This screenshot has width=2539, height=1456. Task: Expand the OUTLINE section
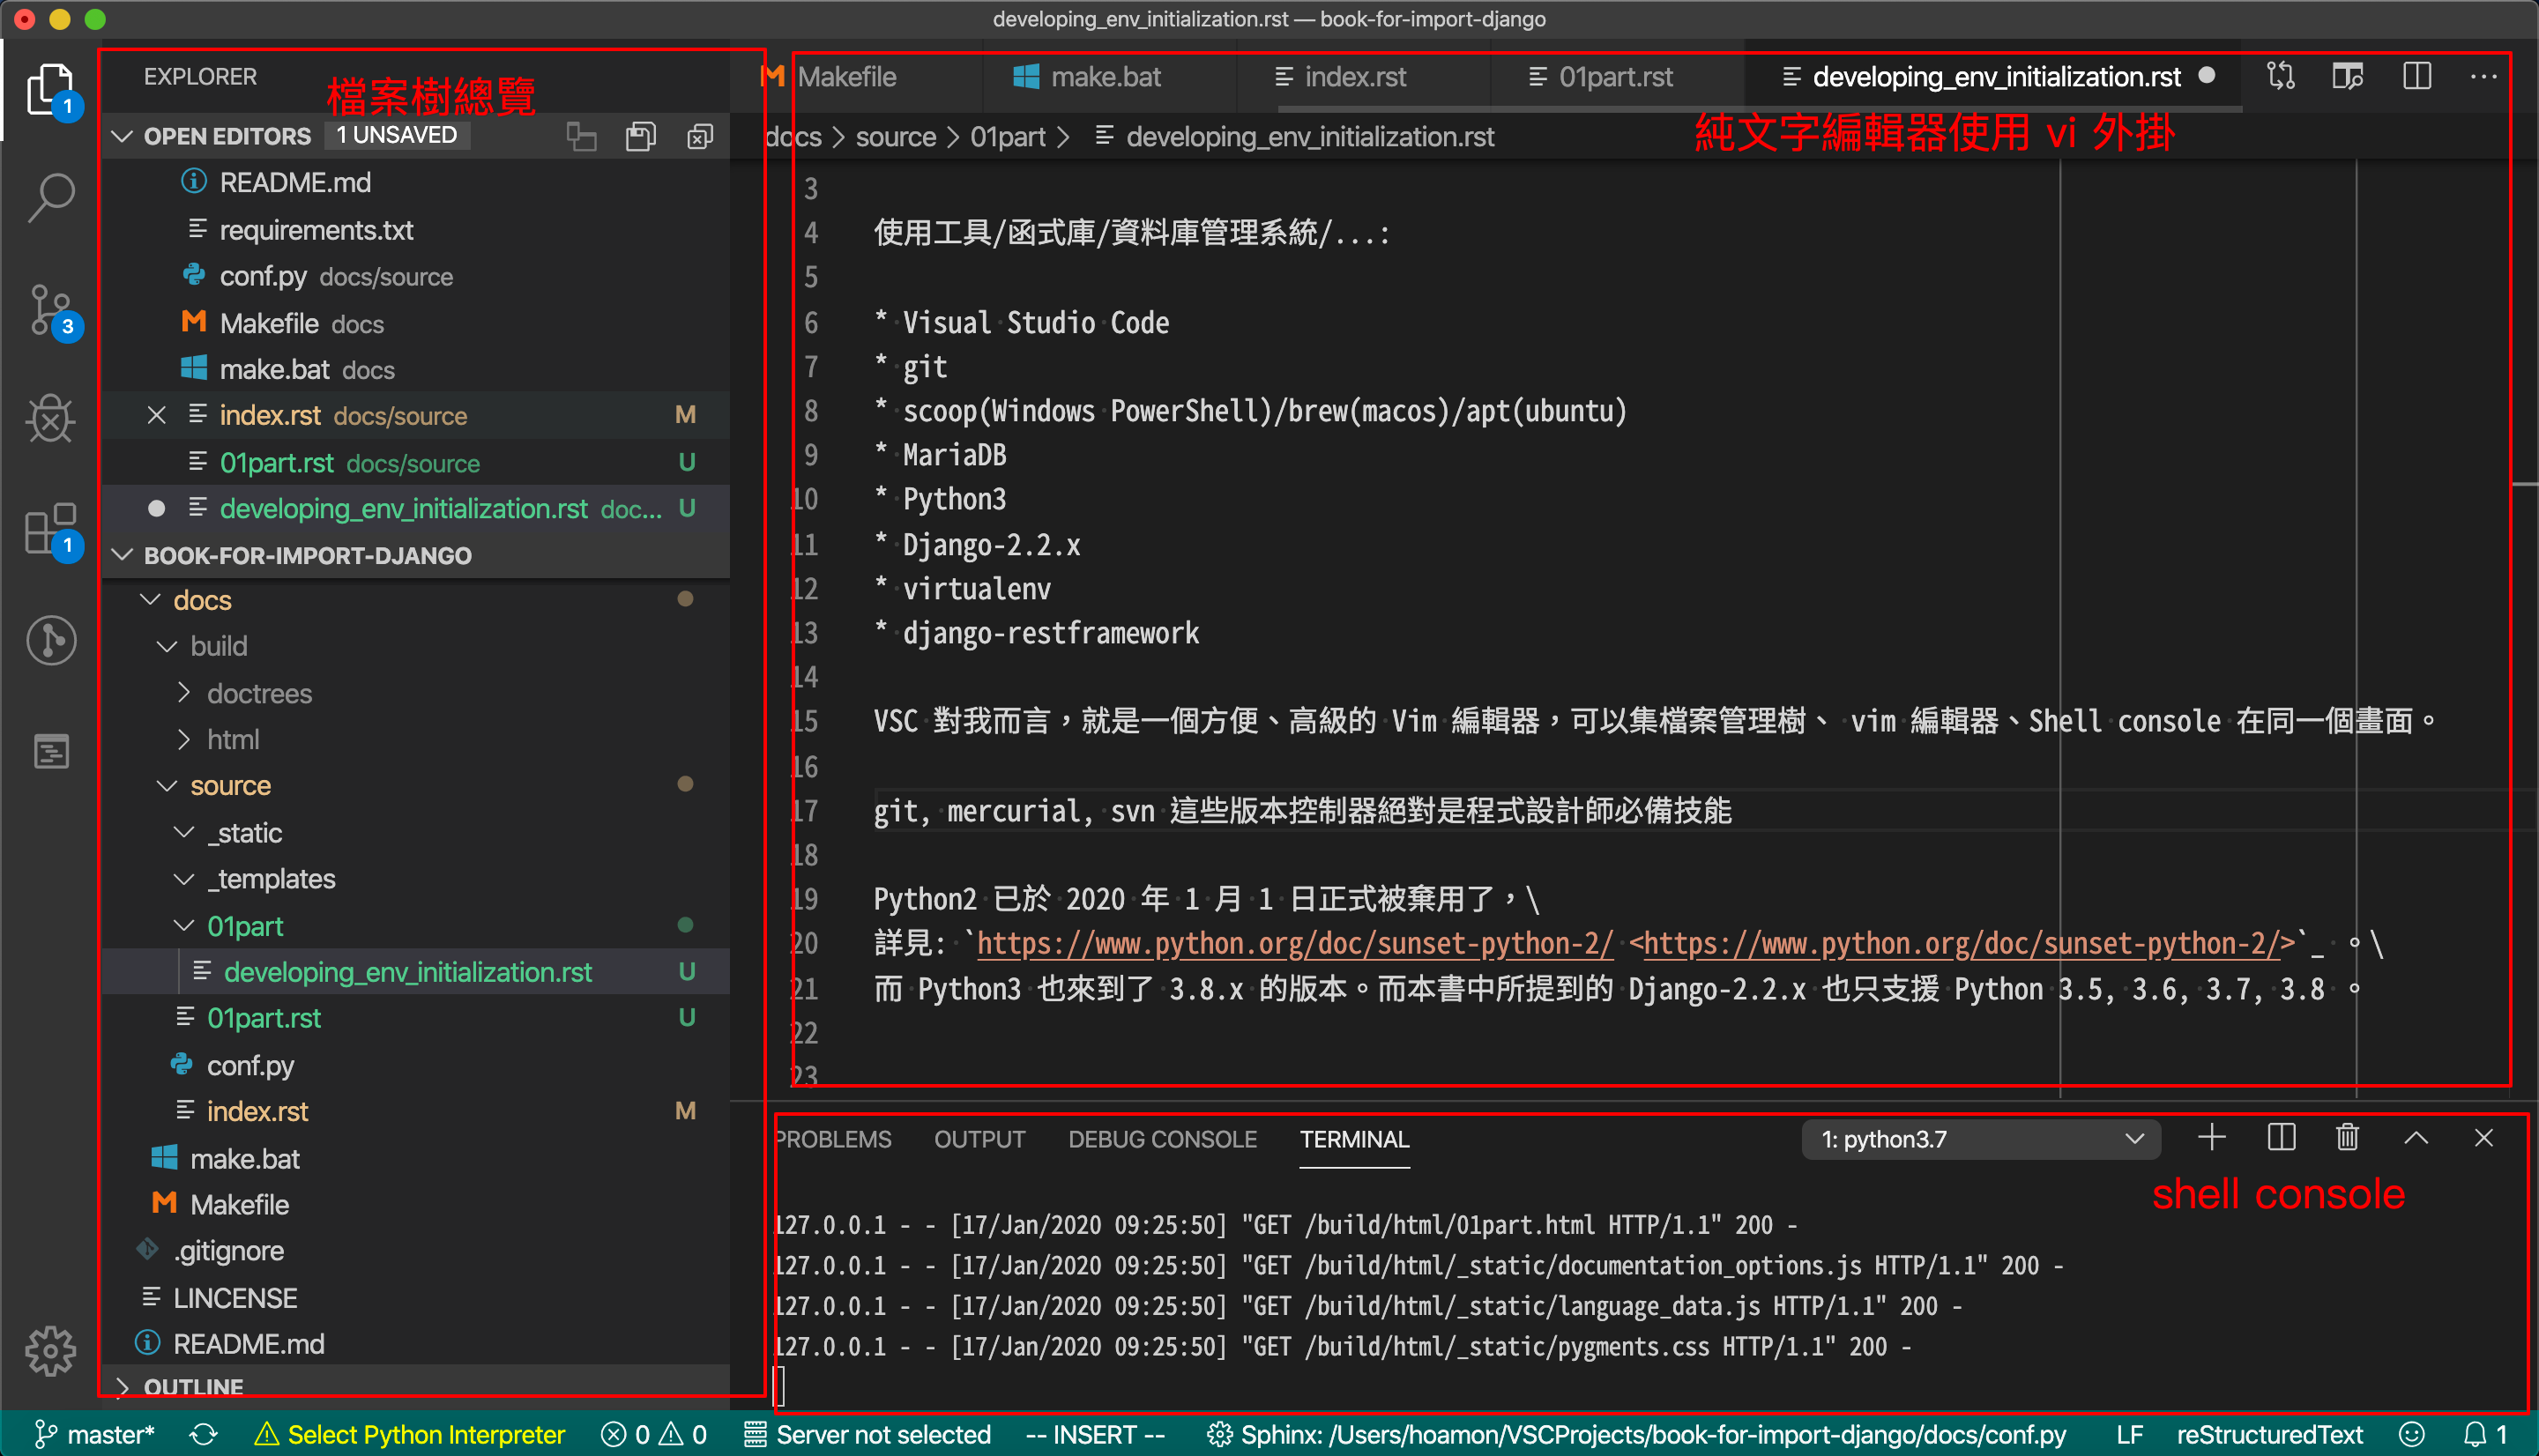click(123, 1386)
